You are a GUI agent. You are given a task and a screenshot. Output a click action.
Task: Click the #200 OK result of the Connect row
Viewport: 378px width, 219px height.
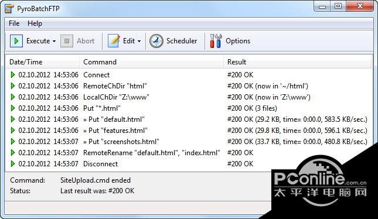240,75
